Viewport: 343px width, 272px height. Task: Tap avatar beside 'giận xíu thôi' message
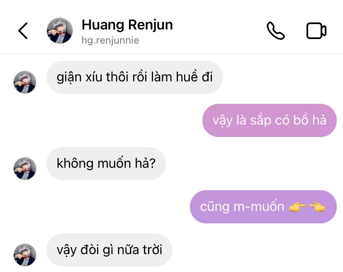(x=25, y=82)
